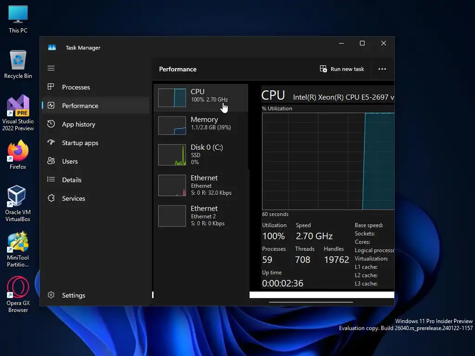Select Oracle VM VirtualBox desktop icon
The width and height of the screenshot is (475, 356).
pos(18,203)
